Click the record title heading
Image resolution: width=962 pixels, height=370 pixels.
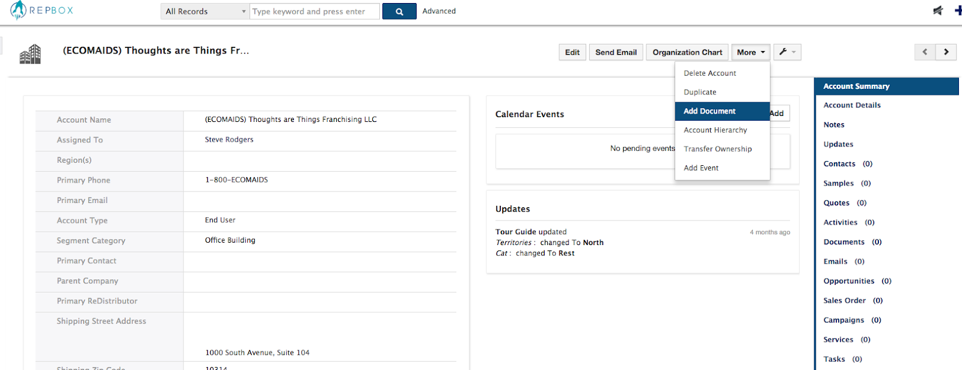click(156, 50)
